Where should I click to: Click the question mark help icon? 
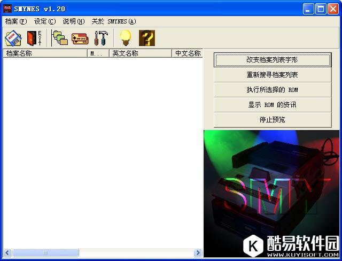(146, 38)
